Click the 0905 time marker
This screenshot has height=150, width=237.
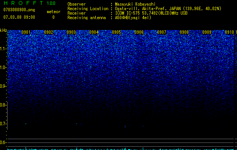[116, 32]
